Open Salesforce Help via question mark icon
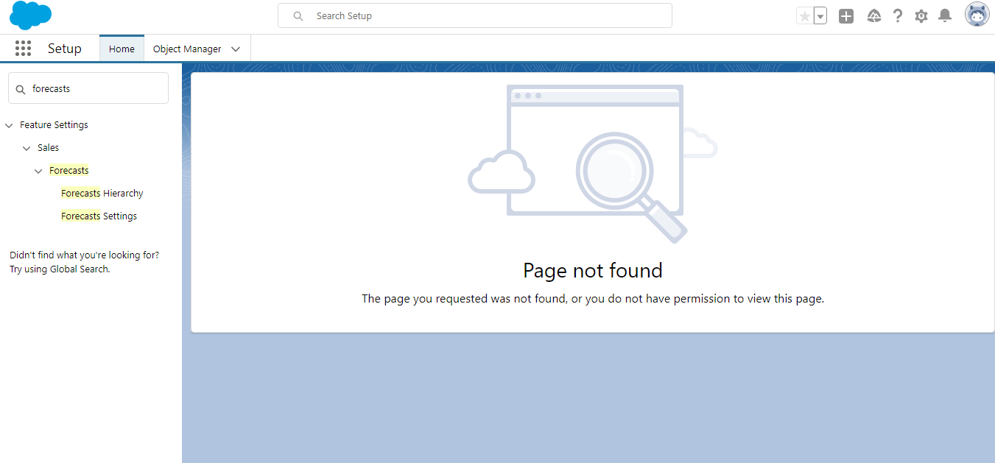 pos(897,15)
